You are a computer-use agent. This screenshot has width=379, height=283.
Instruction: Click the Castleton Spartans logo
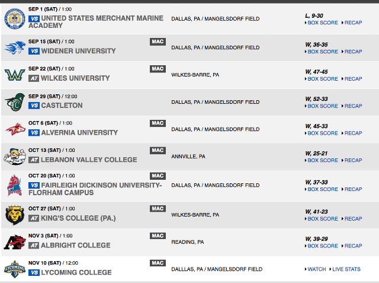pos(15,102)
